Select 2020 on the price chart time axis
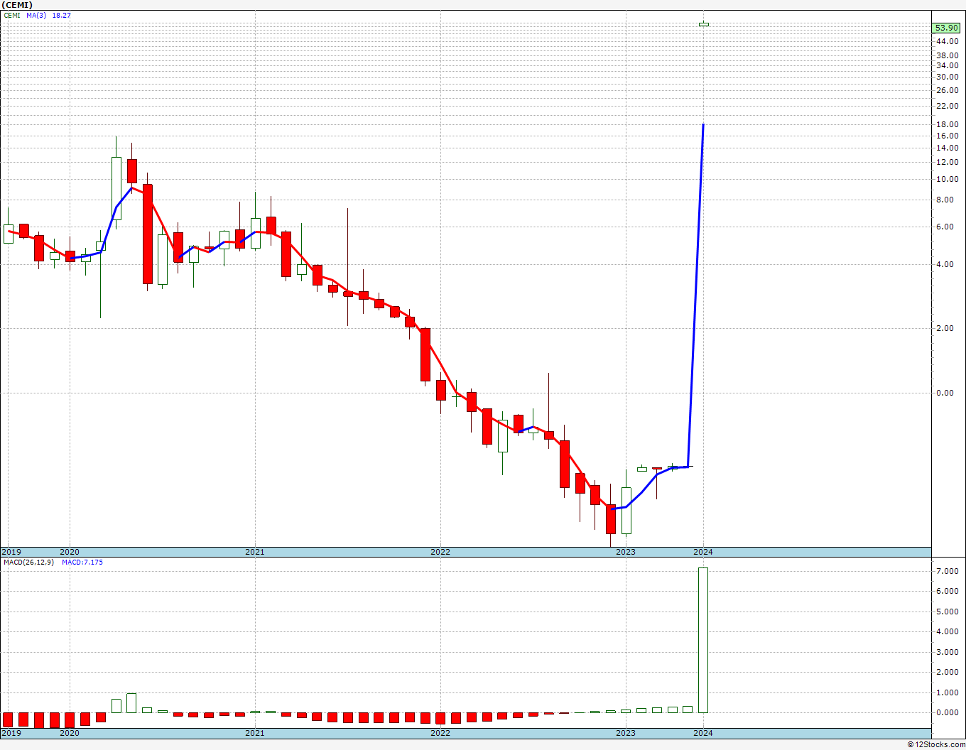 pyautogui.click(x=70, y=552)
